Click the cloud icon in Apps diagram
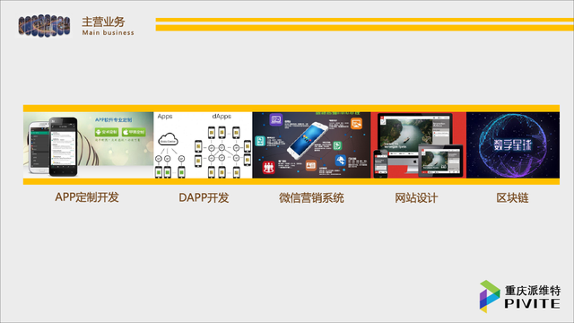The image size is (574, 323). point(168,140)
